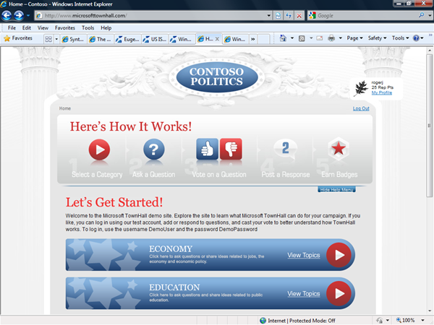This screenshot has width=434, height=325.
Task: Click the Home breadcrumb
Action: (x=65, y=108)
